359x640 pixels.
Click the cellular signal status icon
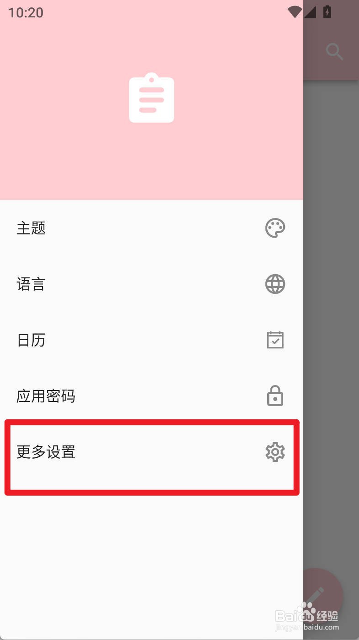(x=310, y=12)
